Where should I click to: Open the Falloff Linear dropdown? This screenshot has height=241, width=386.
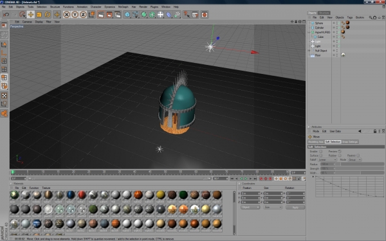327,159
